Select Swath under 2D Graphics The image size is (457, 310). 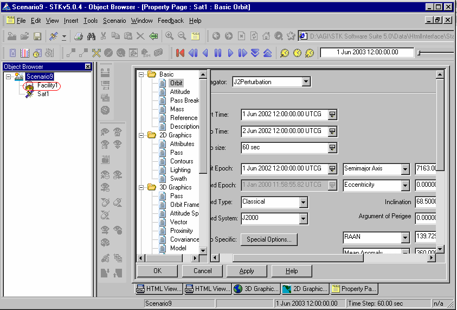(178, 179)
